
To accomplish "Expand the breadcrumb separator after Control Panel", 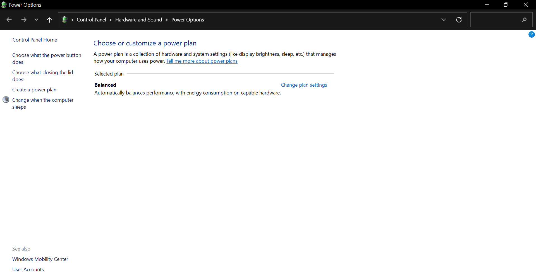I will coord(111,20).
